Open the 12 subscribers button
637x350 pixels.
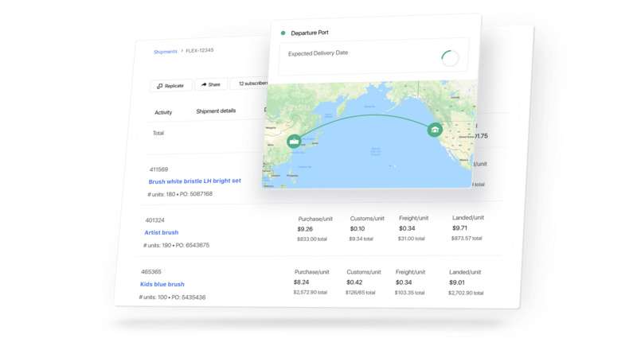coord(251,84)
